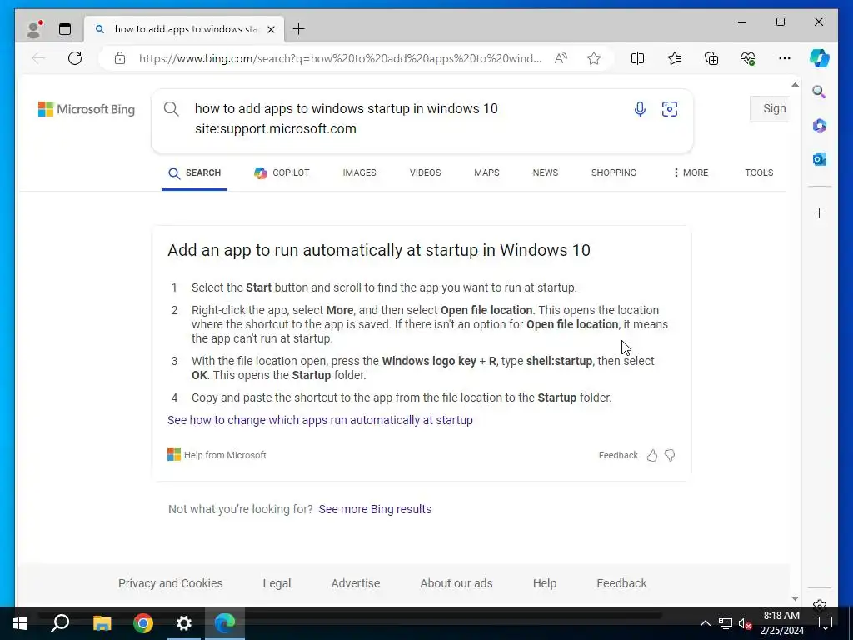The height and width of the screenshot is (640, 853).
Task: Click the Bing search magnifier icon
Action: (172, 109)
